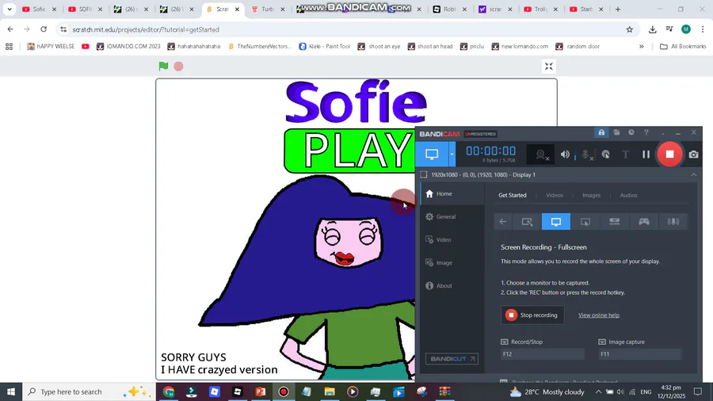Open PowerPoint from taskbar
The height and width of the screenshot is (401, 713).
(x=261, y=391)
